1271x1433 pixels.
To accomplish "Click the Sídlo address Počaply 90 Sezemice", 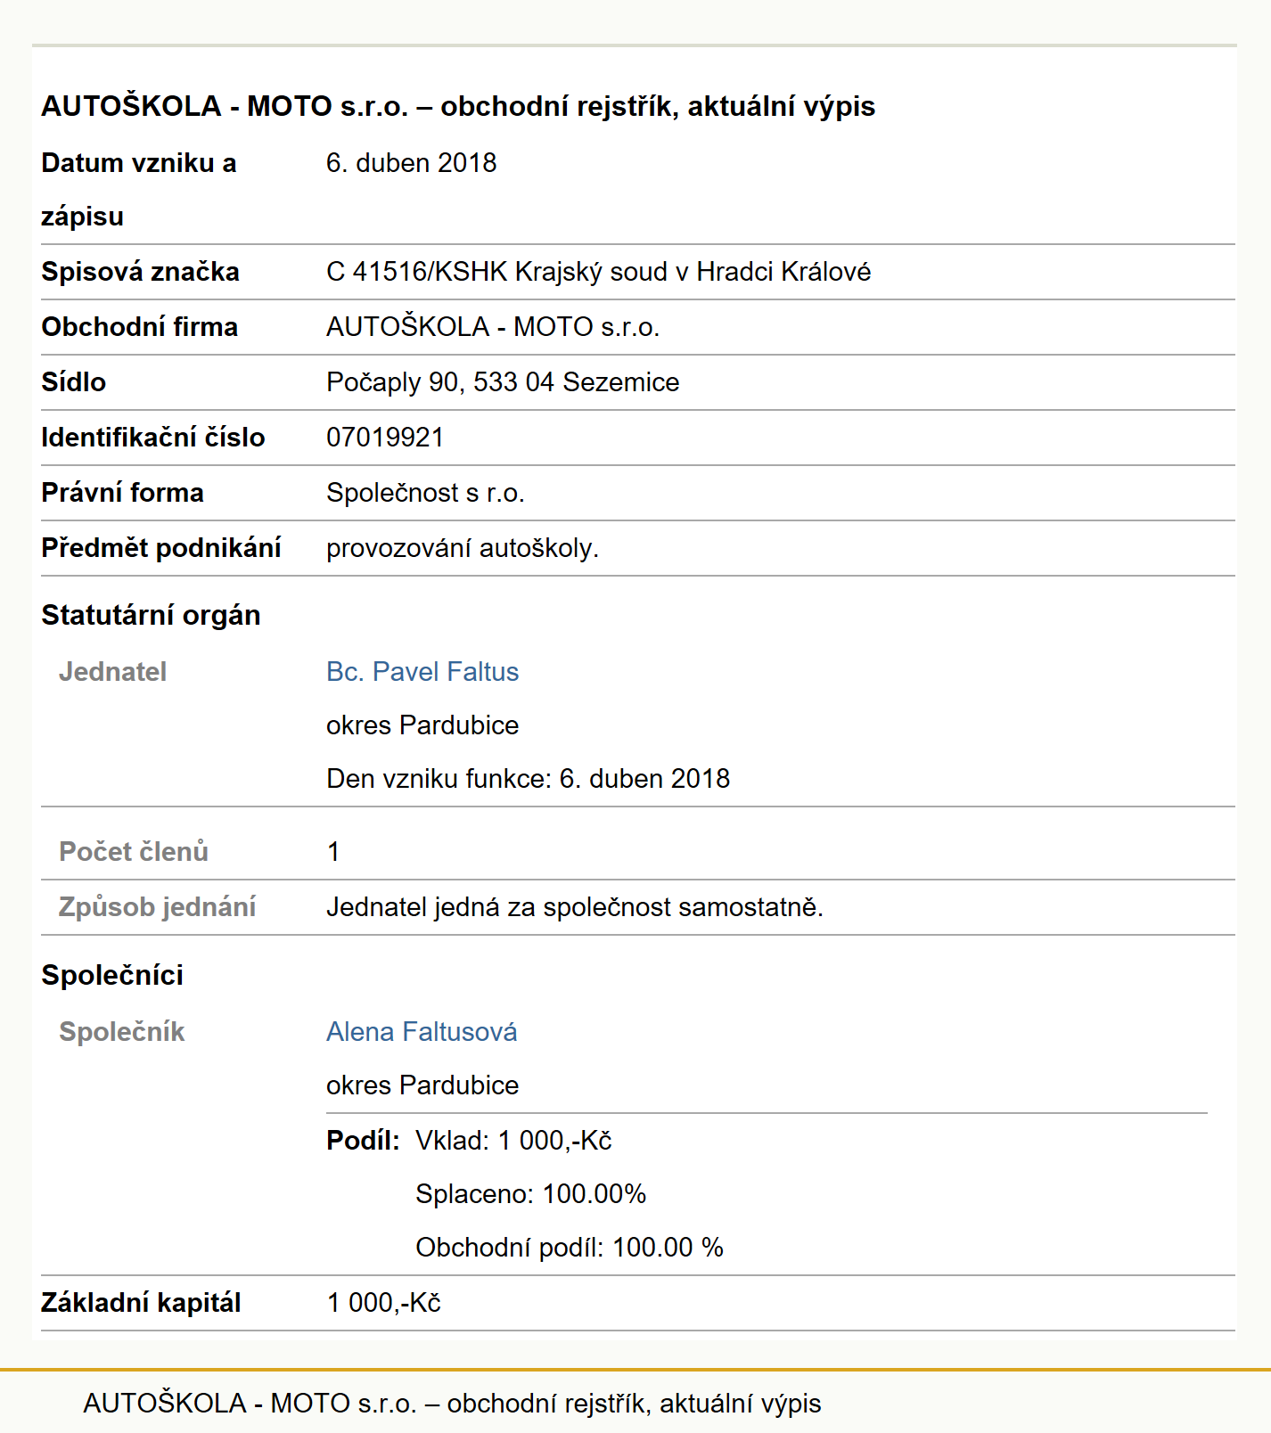I will point(503,382).
